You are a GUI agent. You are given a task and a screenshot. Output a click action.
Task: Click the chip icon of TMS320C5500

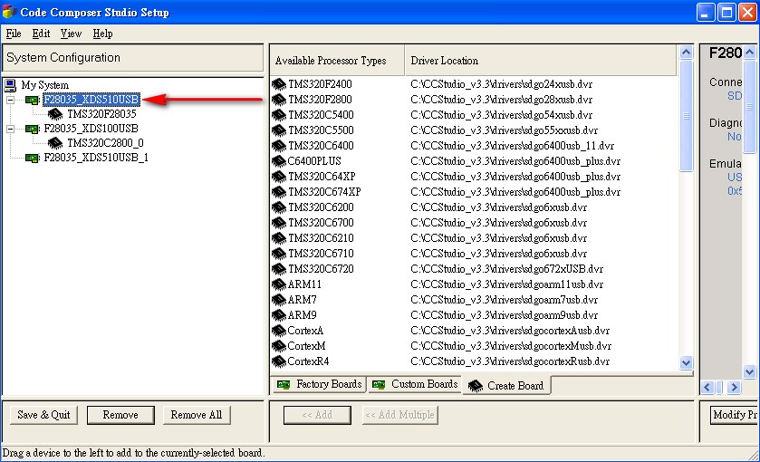279,130
